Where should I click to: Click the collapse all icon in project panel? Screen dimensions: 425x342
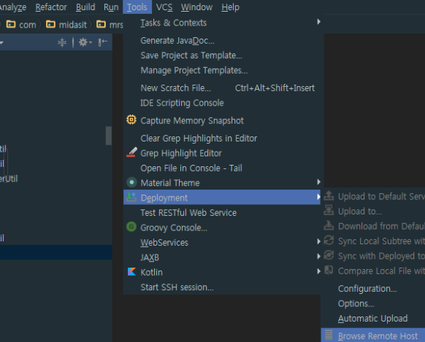tap(62, 42)
